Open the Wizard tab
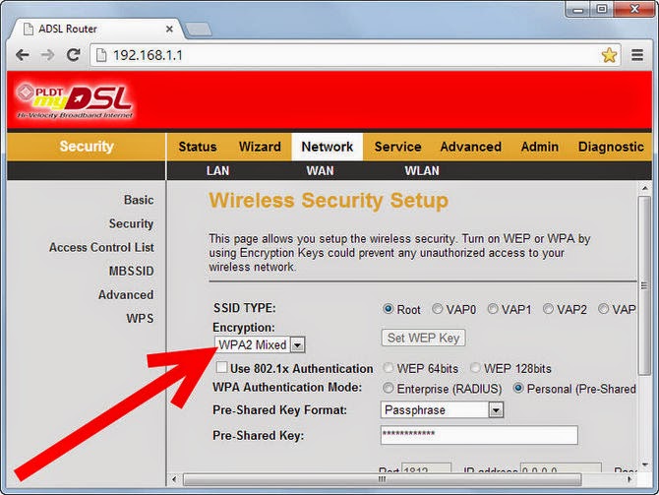Screen dimensions: 659x495 (x=260, y=147)
